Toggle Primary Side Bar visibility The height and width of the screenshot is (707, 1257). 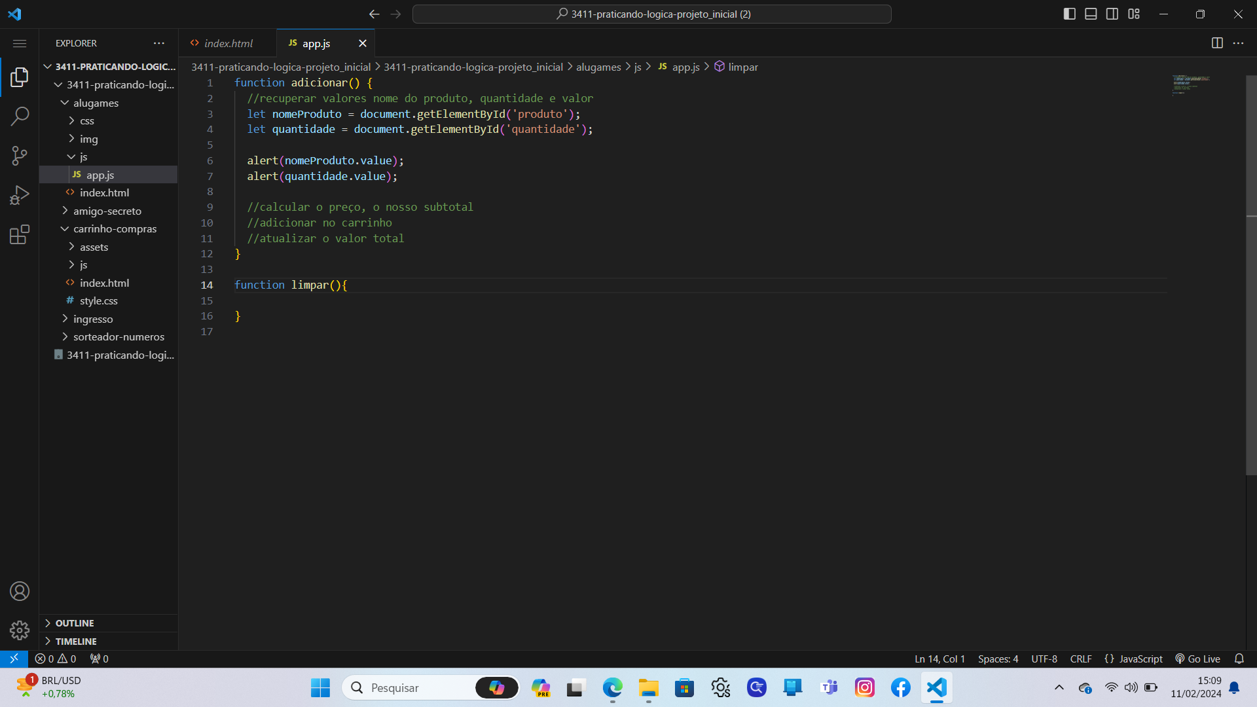click(1070, 14)
